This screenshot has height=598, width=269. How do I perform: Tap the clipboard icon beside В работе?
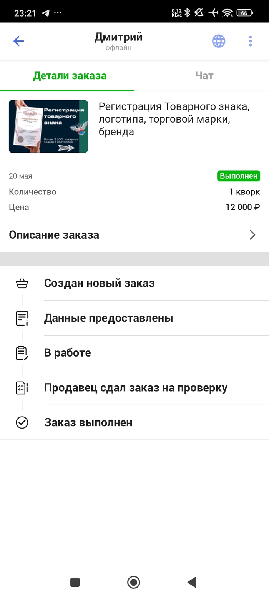pyautogui.click(x=22, y=353)
